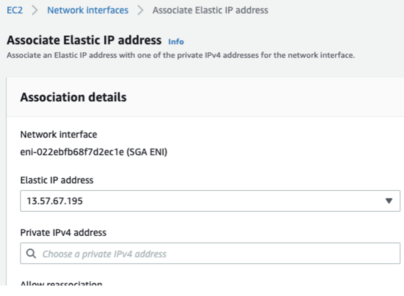Expand the Elastic IP dropdown arrow triangle
Viewport: 404px width, 296px height.
pos(389,201)
